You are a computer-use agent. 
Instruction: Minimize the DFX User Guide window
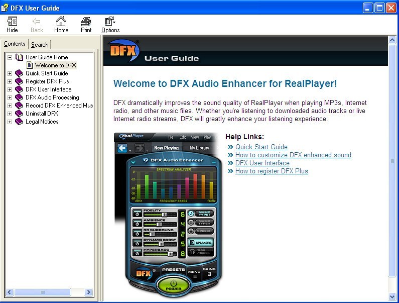tap(368, 8)
